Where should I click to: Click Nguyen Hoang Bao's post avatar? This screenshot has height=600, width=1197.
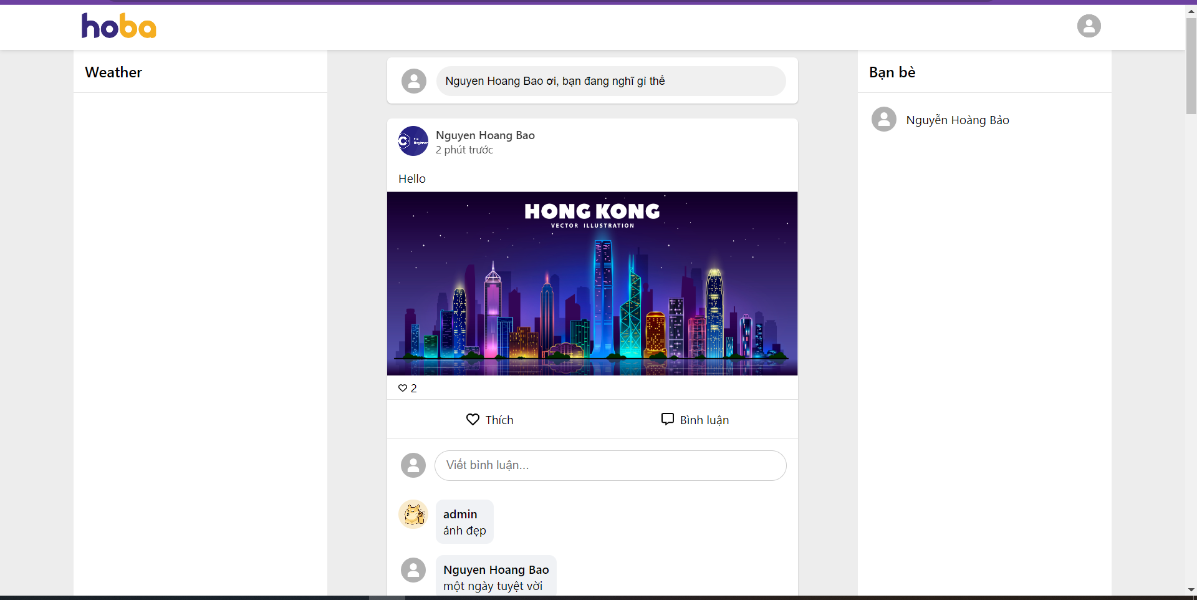pos(413,141)
